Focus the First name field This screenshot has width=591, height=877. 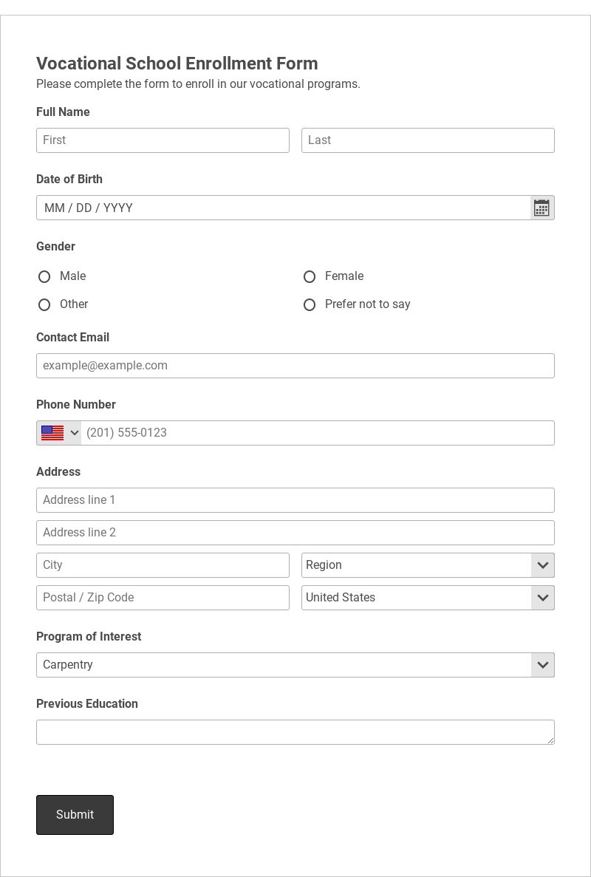163,140
